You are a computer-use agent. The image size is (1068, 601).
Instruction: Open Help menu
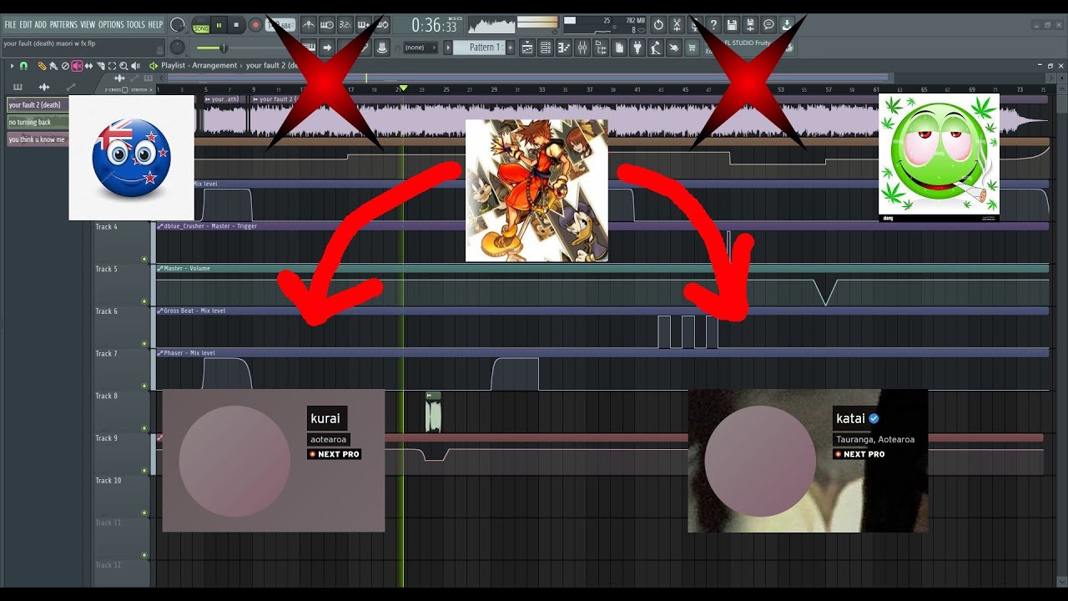[x=155, y=25]
